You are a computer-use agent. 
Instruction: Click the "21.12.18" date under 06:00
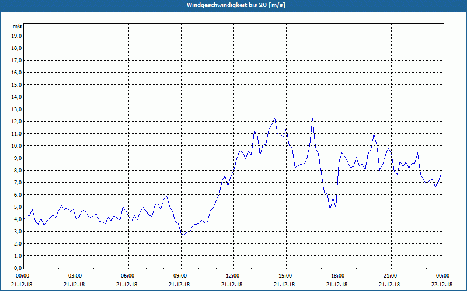(x=127, y=285)
